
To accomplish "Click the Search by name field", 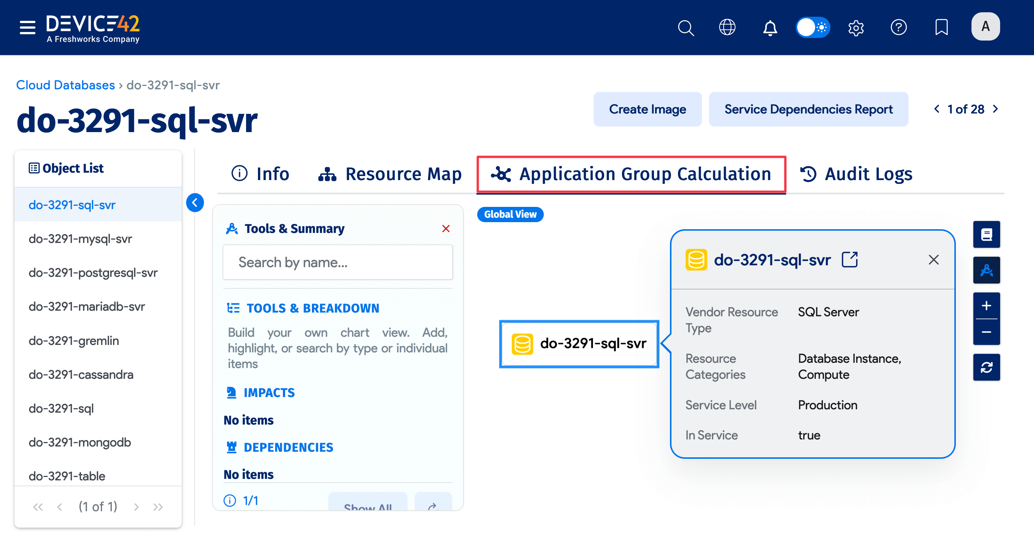I will pos(337,262).
